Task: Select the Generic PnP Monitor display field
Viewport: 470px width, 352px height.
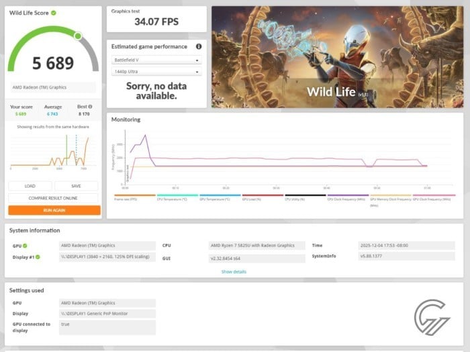Action: click(107, 314)
